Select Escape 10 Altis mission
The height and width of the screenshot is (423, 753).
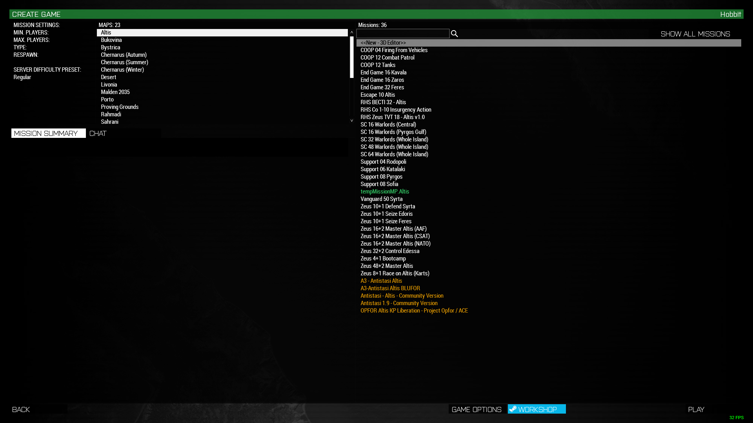tap(378, 95)
